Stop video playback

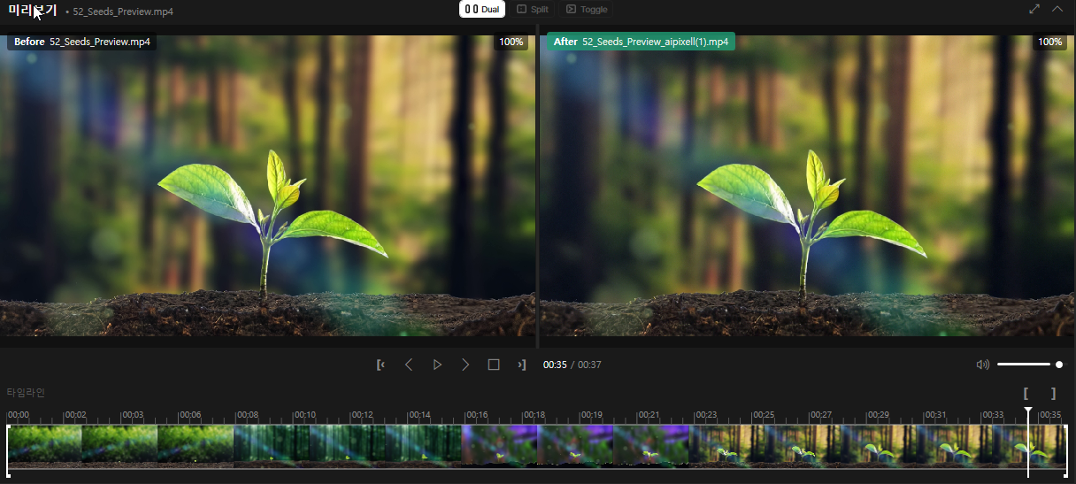(x=494, y=365)
